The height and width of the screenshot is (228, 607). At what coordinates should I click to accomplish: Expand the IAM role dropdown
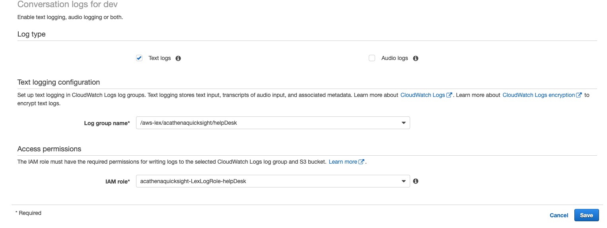point(403,182)
